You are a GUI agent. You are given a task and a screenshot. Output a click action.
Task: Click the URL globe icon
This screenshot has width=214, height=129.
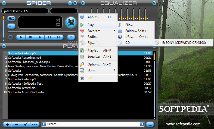tap(120, 37)
